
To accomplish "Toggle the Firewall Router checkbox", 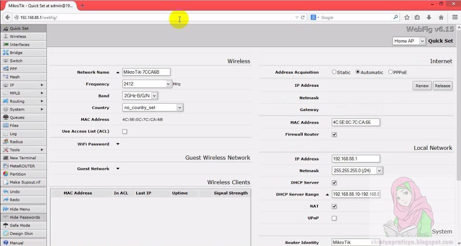I will coord(334,134).
